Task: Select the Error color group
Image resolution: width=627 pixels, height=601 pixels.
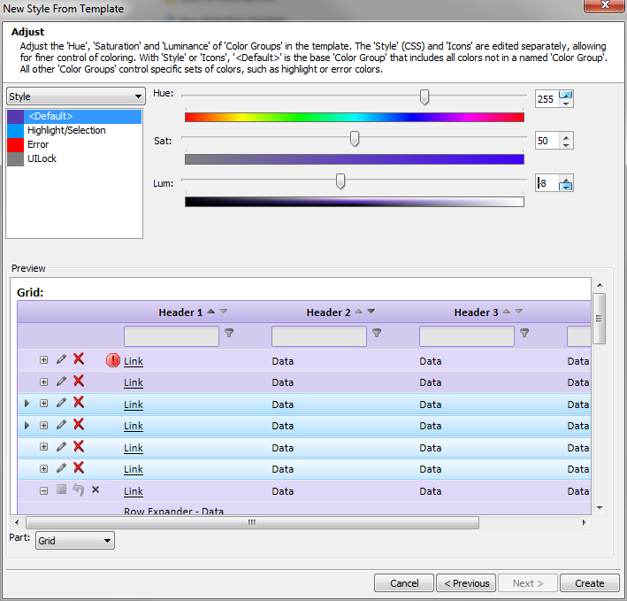Action: [74, 144]
